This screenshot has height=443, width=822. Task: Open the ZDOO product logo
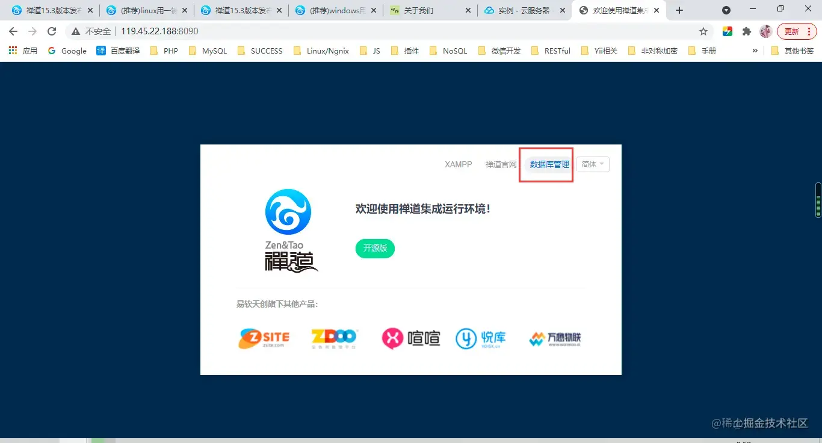tap(335, 339)
